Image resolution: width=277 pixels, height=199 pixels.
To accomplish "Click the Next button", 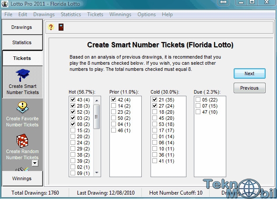I will click(x=249, y=73).
